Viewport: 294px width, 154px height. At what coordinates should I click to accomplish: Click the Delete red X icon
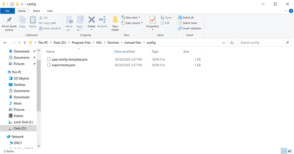point(92,20)
